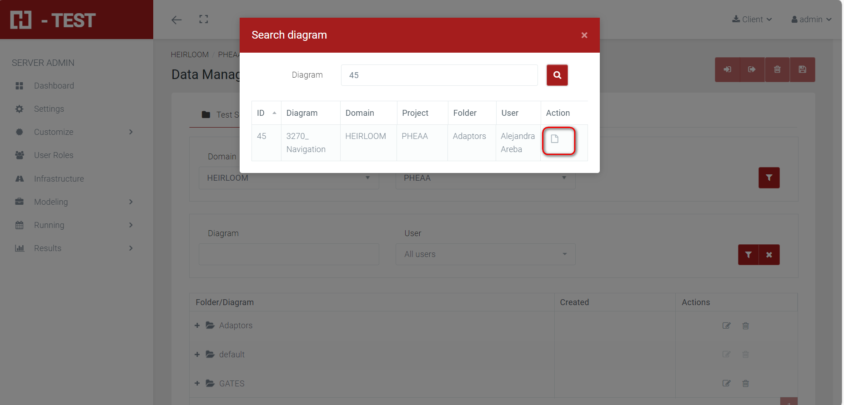
Task: Open the All users dropdown
Action: (485, 254)
